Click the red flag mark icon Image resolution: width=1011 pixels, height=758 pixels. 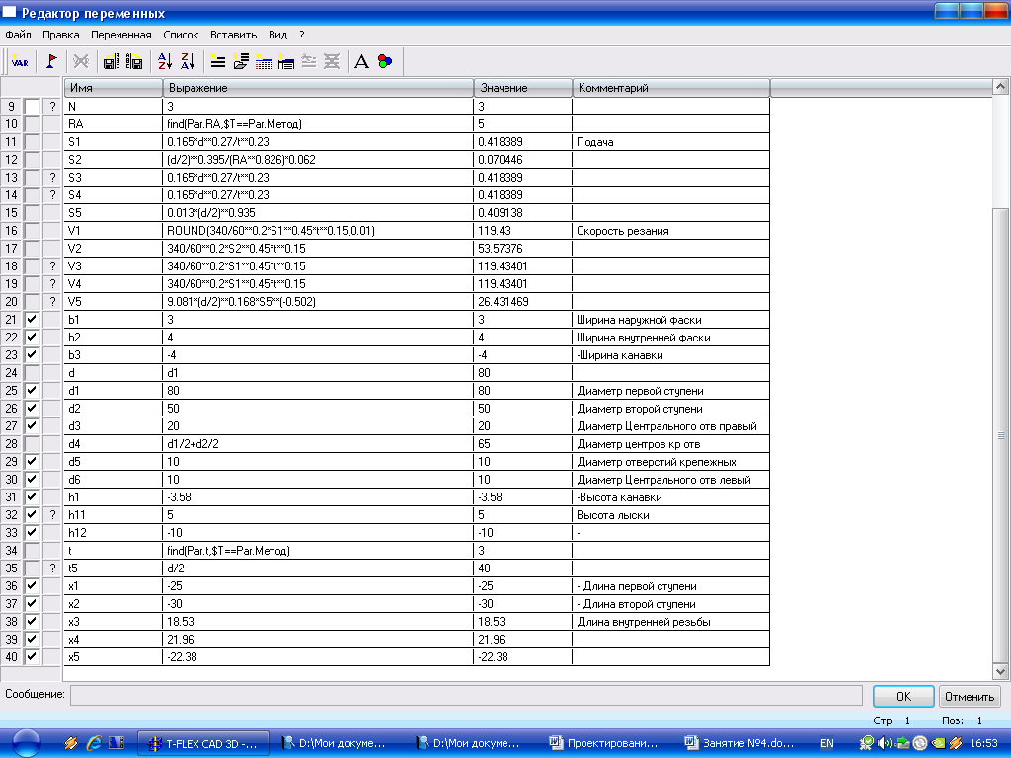[x=51, y=62]
